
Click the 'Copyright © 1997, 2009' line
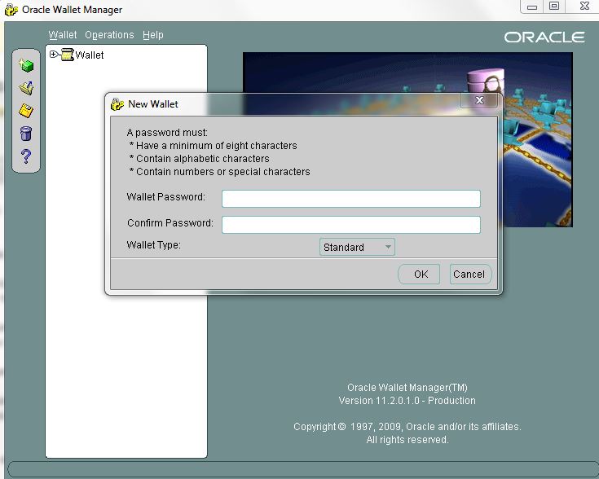point(407,426)
